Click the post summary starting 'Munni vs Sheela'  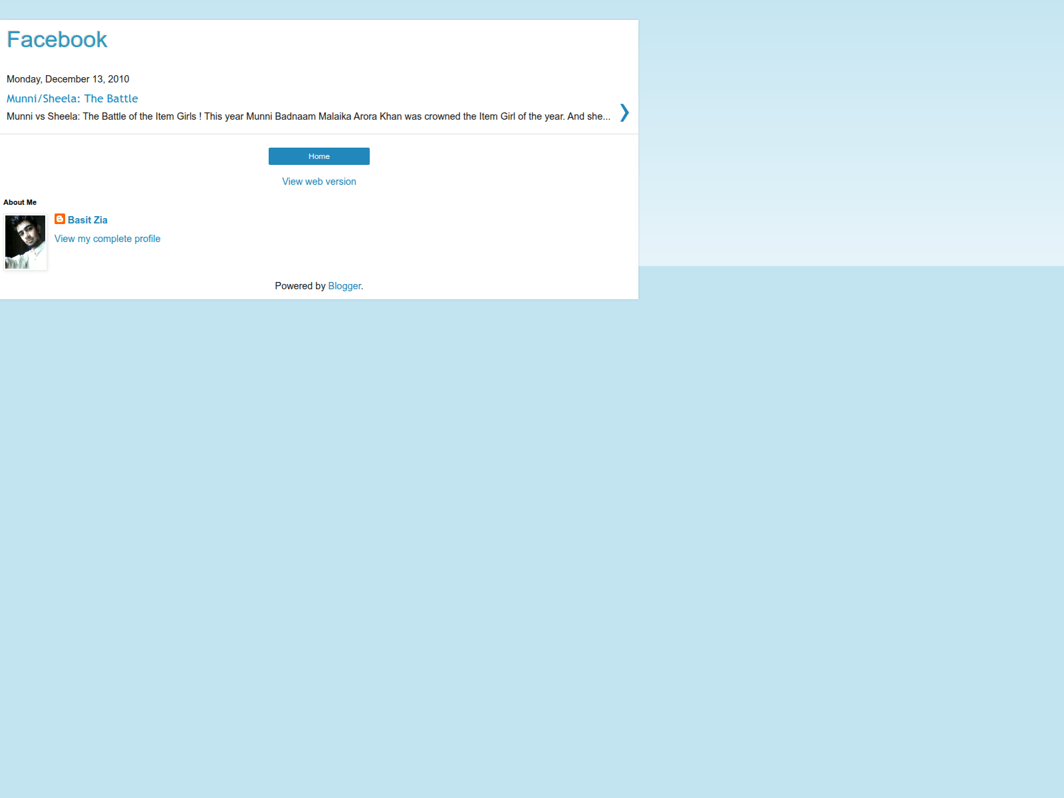point(309,116)
